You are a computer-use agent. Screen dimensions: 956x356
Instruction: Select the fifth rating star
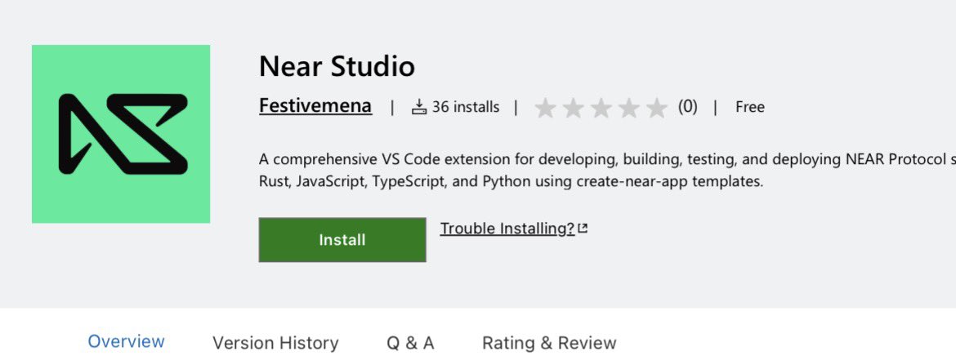point(657,108)
